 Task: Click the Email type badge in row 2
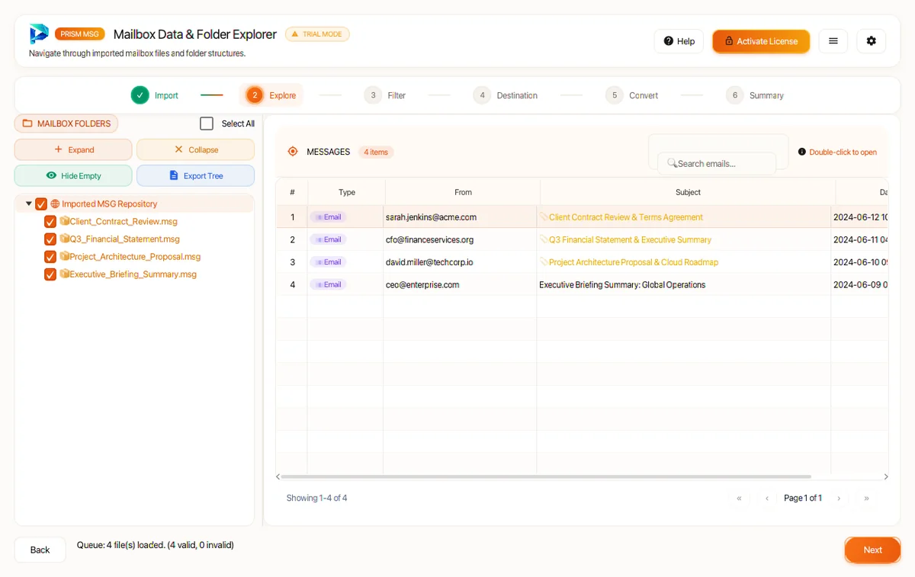(329, 239)
